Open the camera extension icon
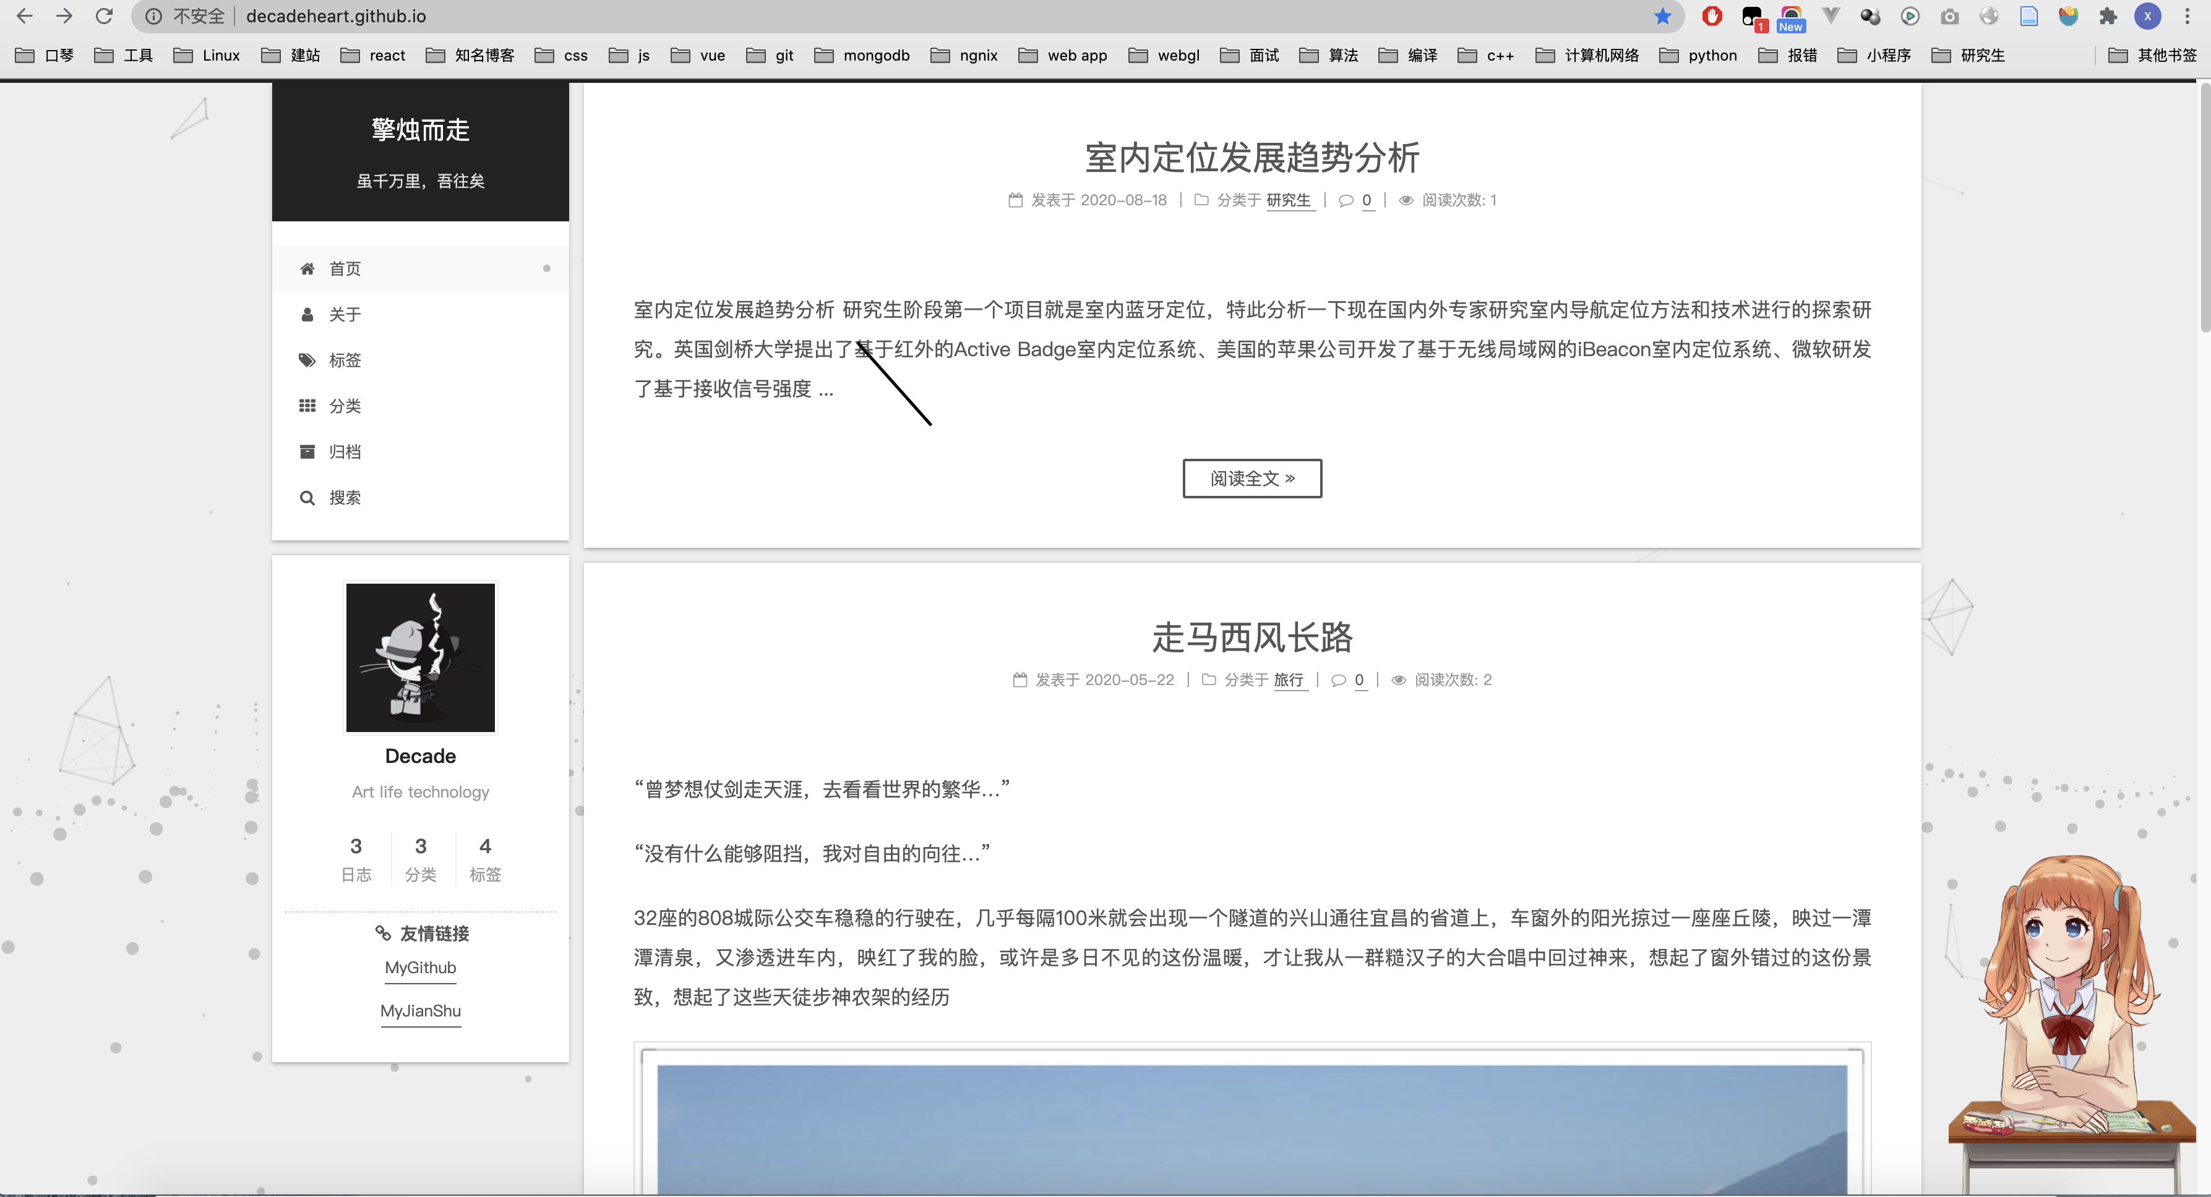This screenshot has width=2211, height=1197. (1950, 16)
